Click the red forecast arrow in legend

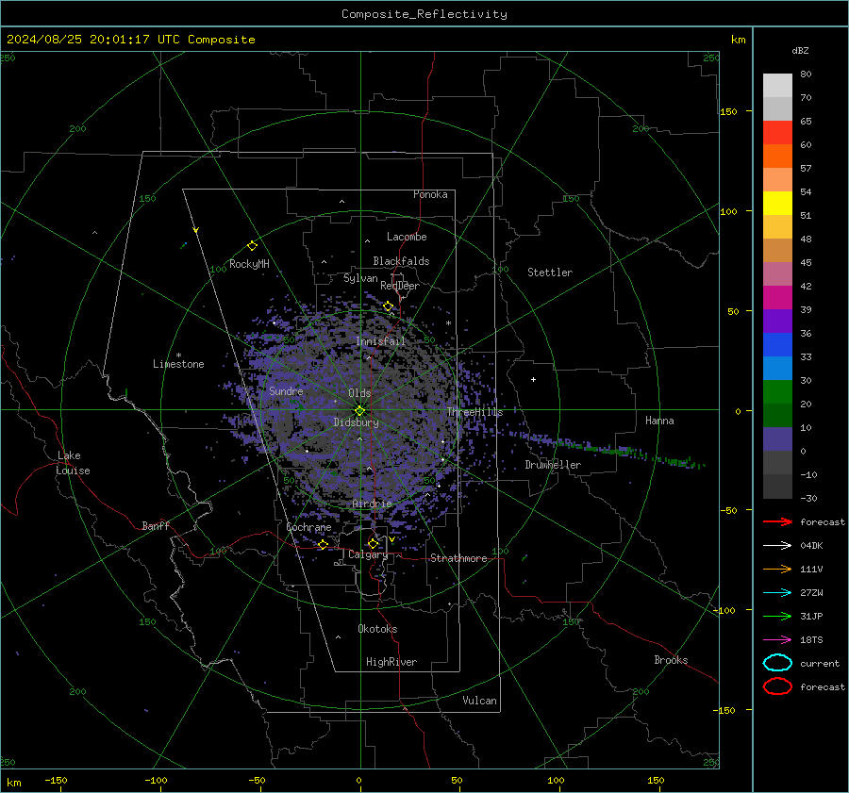pyautogui.click(x=777, y=521)
